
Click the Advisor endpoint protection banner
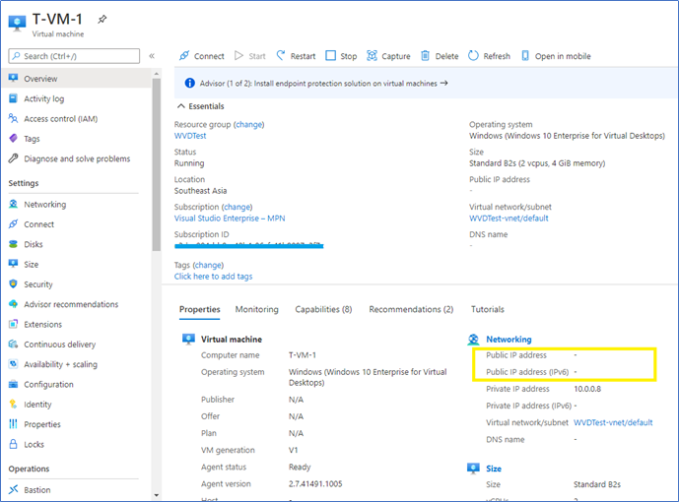click(x=426, y=83)
